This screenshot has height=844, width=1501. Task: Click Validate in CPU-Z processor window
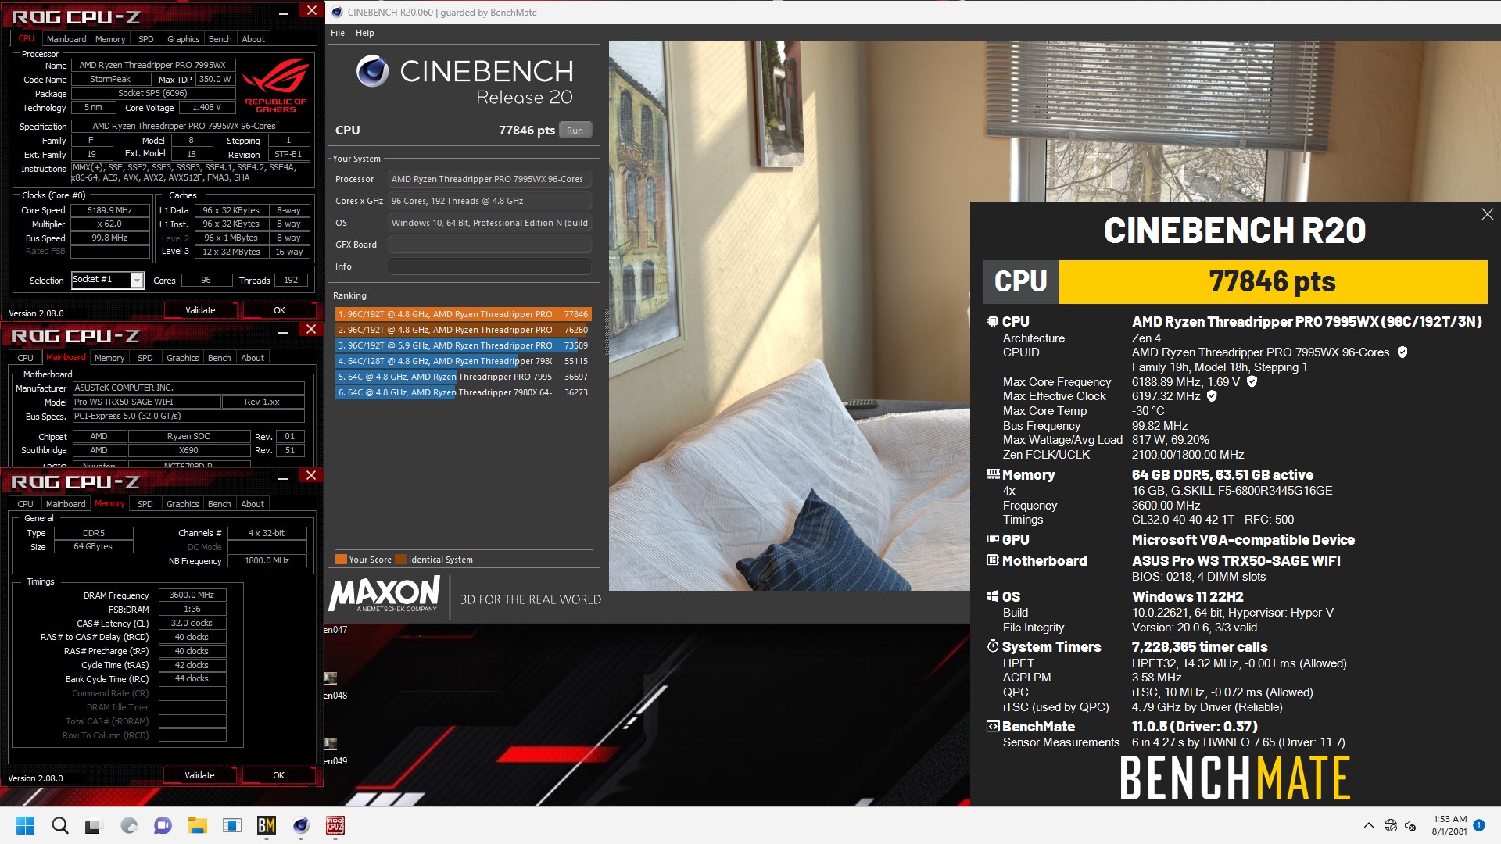[200, 310]
